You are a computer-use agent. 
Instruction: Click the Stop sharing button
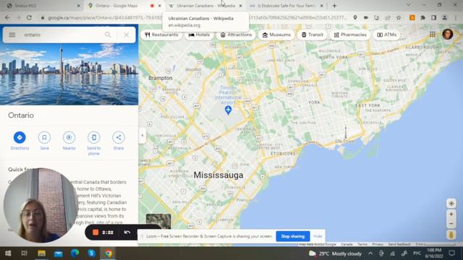coord(292,236)
